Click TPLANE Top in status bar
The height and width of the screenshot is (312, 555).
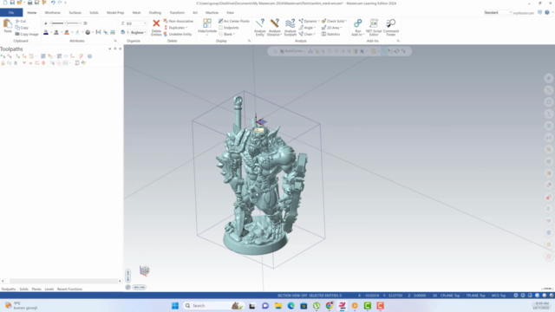click(475, 296)
